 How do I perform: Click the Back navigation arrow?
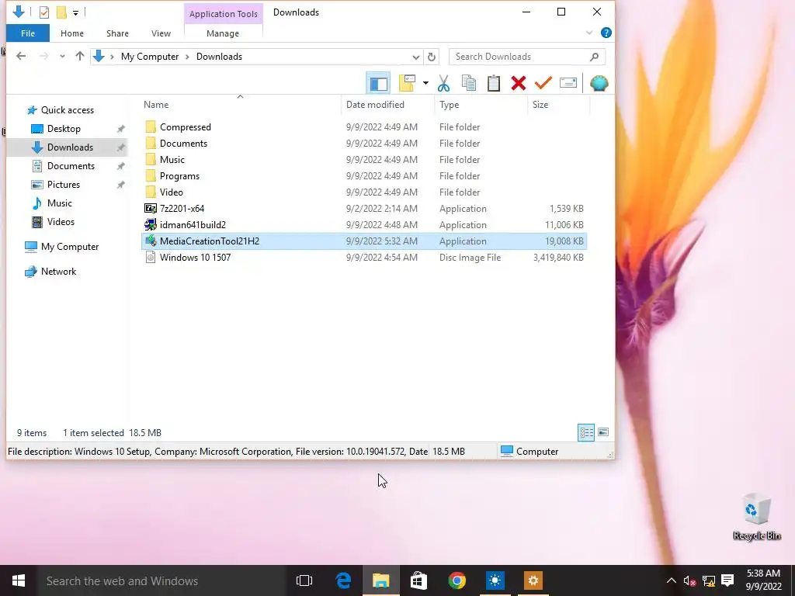click(x=21, y=56)
